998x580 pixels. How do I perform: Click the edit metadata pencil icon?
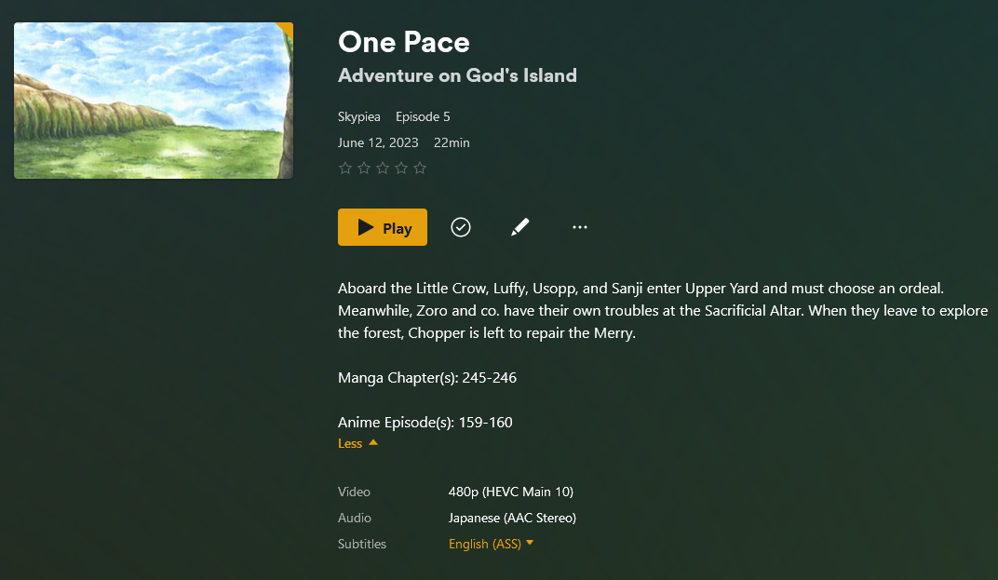pyautogui.click(x=520, y=226)
